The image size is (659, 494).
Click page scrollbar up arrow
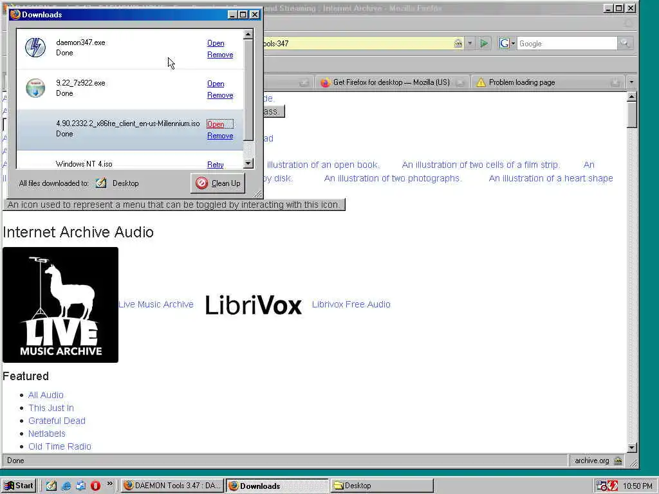[x=632, y=96]
